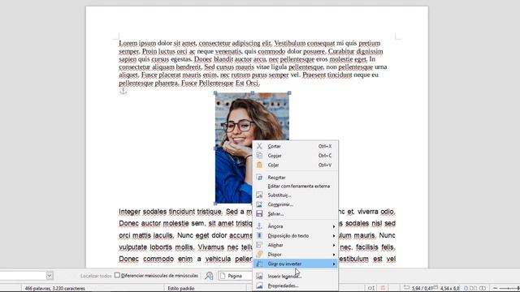Screen dimensions: 520x292
Task: Select the Recortar crop option
Action: point(295,178)
